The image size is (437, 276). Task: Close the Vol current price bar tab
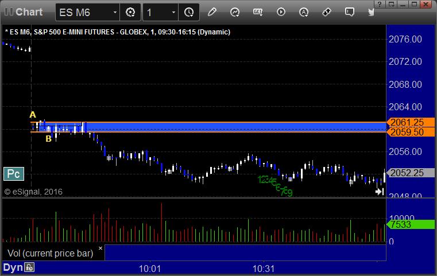click(x=100, y=248)
